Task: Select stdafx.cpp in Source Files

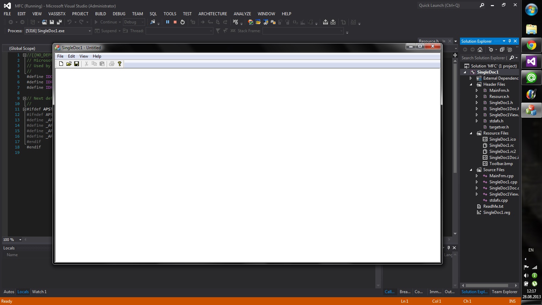Action: (498, 200)
